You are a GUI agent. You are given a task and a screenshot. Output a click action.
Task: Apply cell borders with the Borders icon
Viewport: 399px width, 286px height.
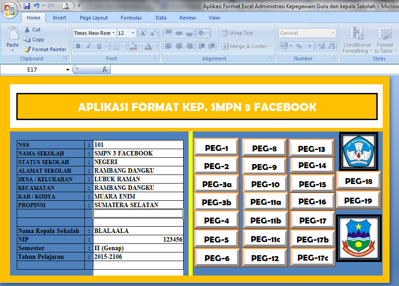click(116, 46)
